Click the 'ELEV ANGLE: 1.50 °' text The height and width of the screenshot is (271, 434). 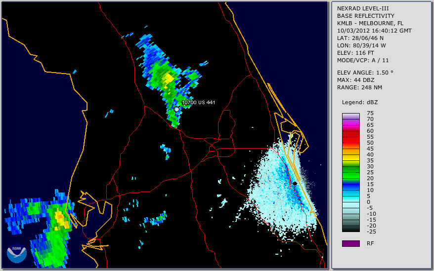coord(365,73)
